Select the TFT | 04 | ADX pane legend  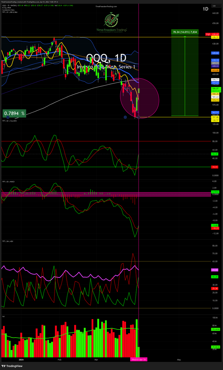[8, 241]
